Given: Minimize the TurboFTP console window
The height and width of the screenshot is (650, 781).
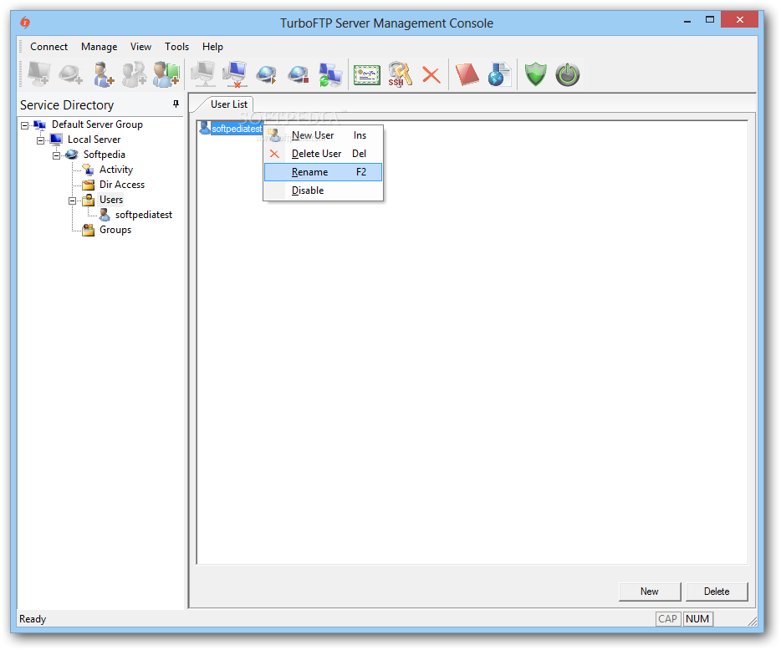Looking at the screenshot, I should click(687, 21).
